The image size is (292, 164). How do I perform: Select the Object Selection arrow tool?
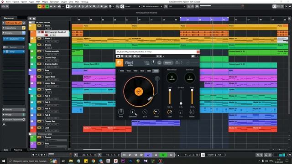click(x=68, y=6)
